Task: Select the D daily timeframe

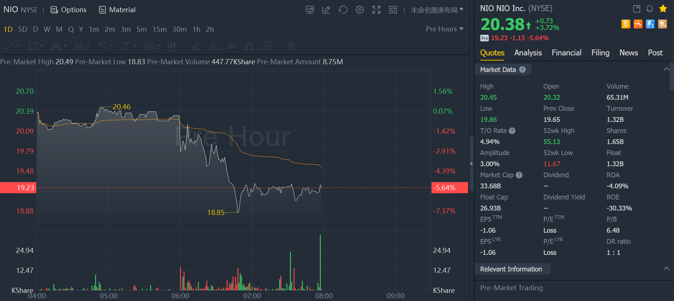Action: tap(35, 29)
